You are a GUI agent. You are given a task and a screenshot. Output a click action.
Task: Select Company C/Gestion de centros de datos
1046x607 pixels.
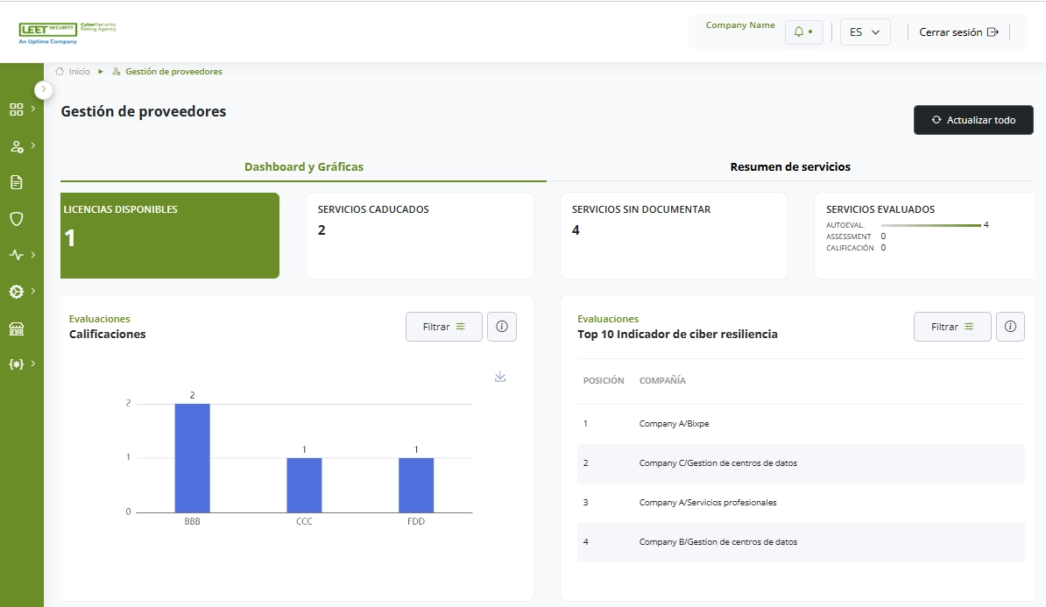[x=801, y=463]
